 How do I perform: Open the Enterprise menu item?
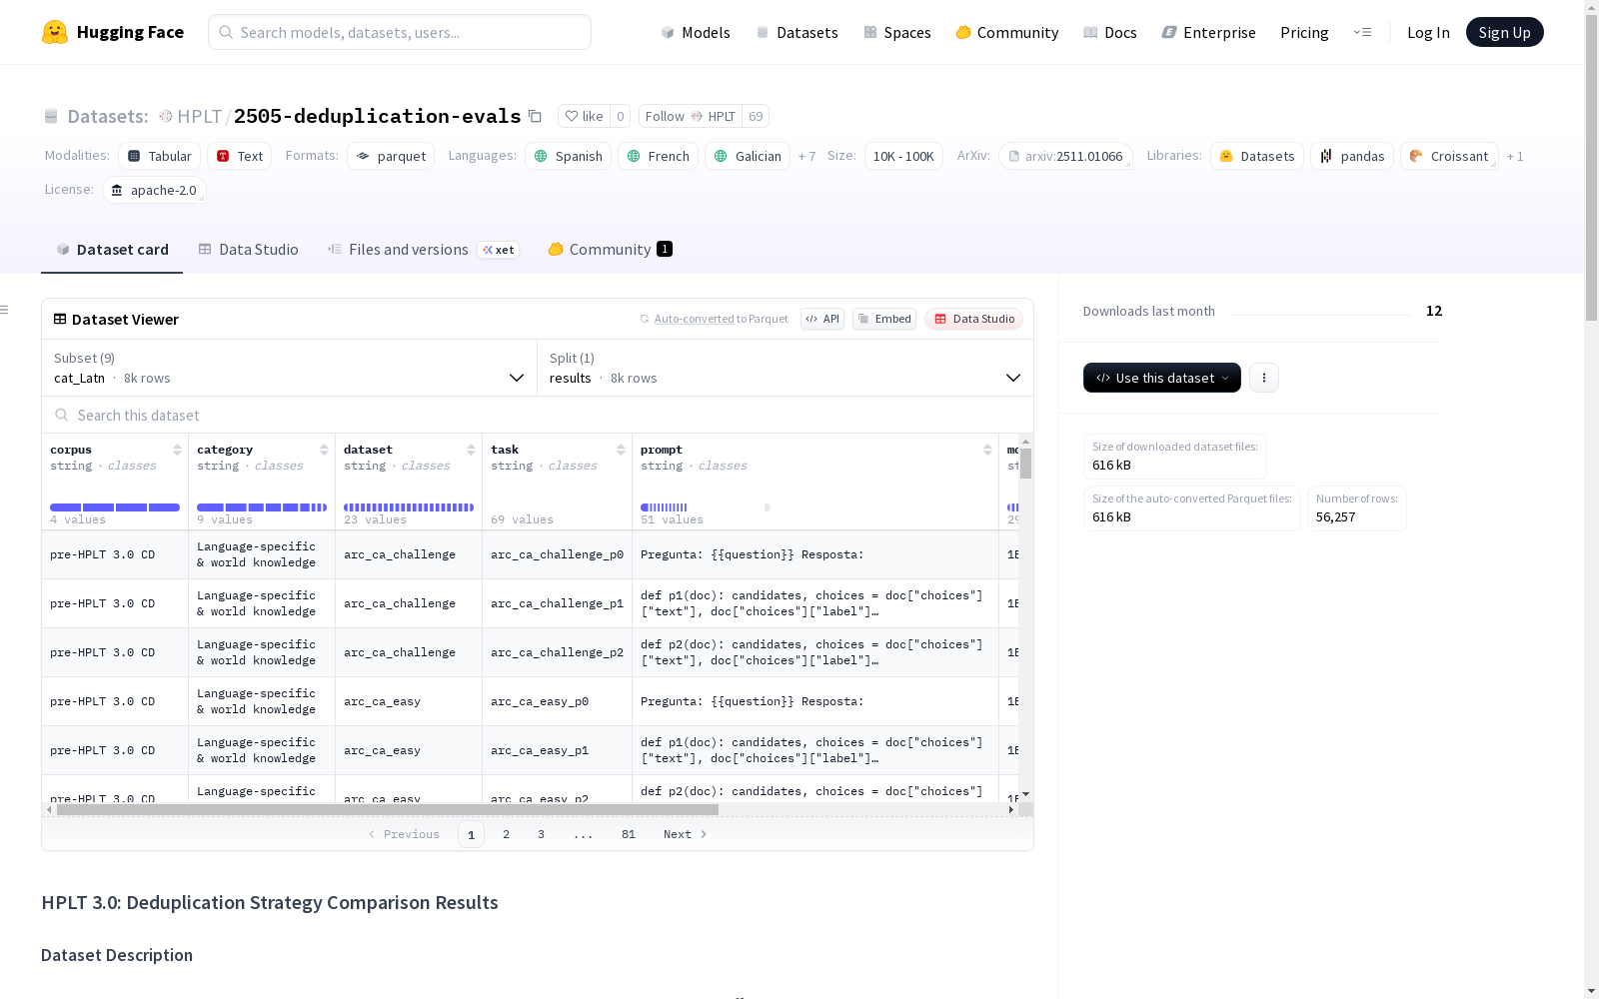click(1209, 32)
